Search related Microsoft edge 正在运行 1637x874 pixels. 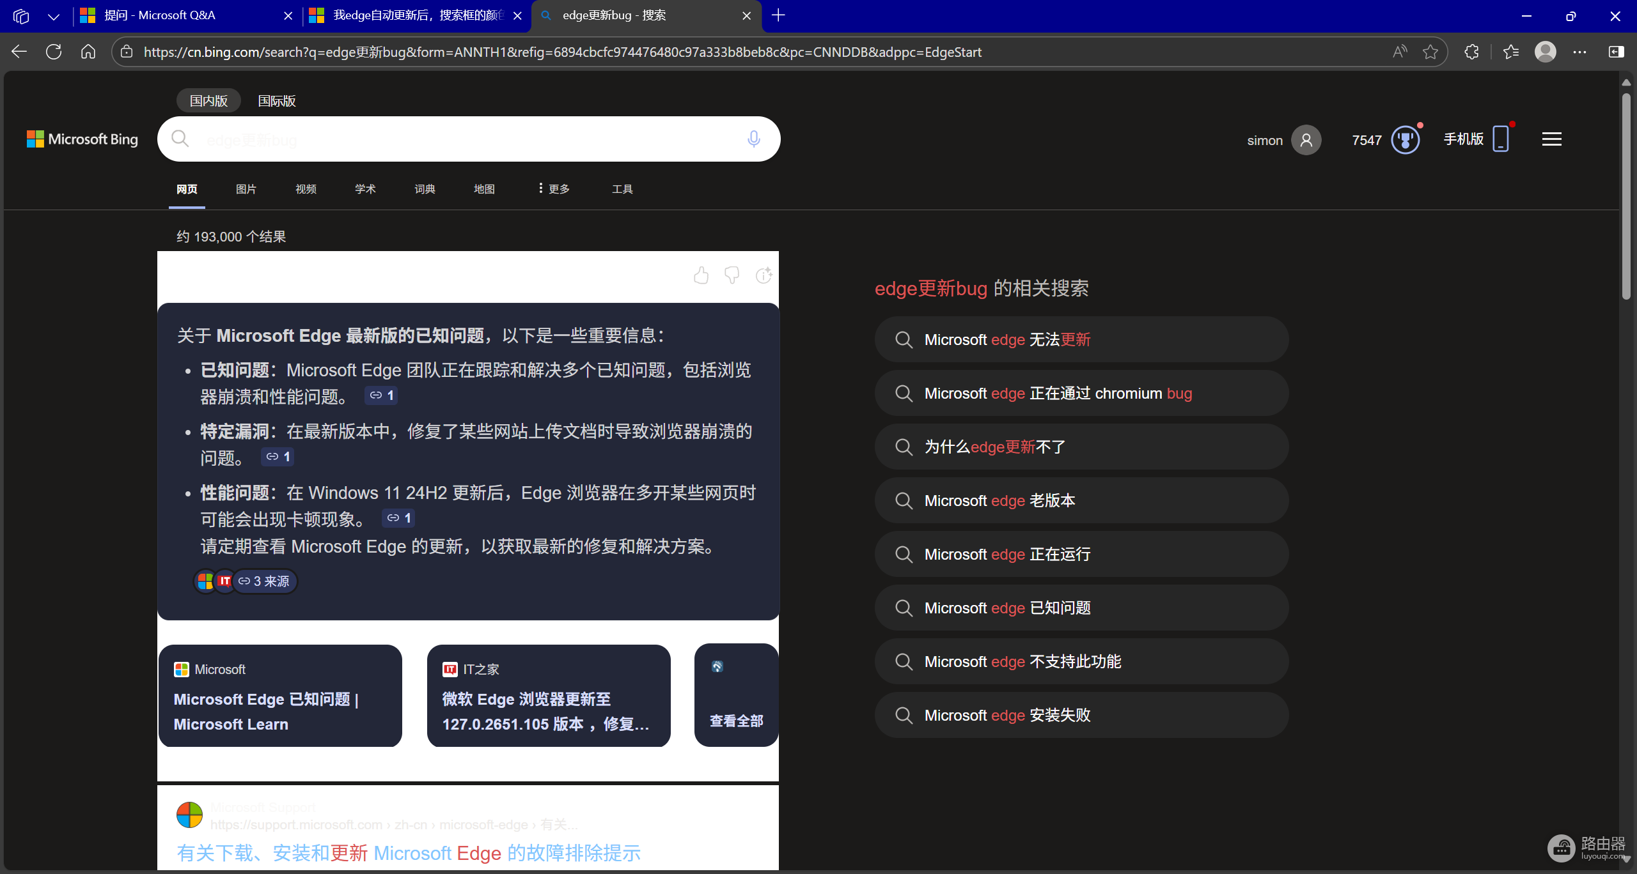click(x=1081, y=555)
